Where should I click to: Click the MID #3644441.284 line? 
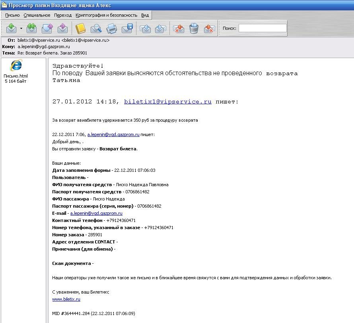[x=93, y=313]
